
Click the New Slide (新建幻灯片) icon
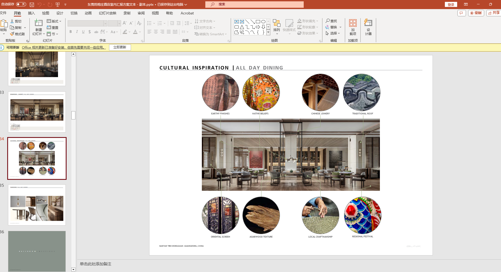[38, 23]
